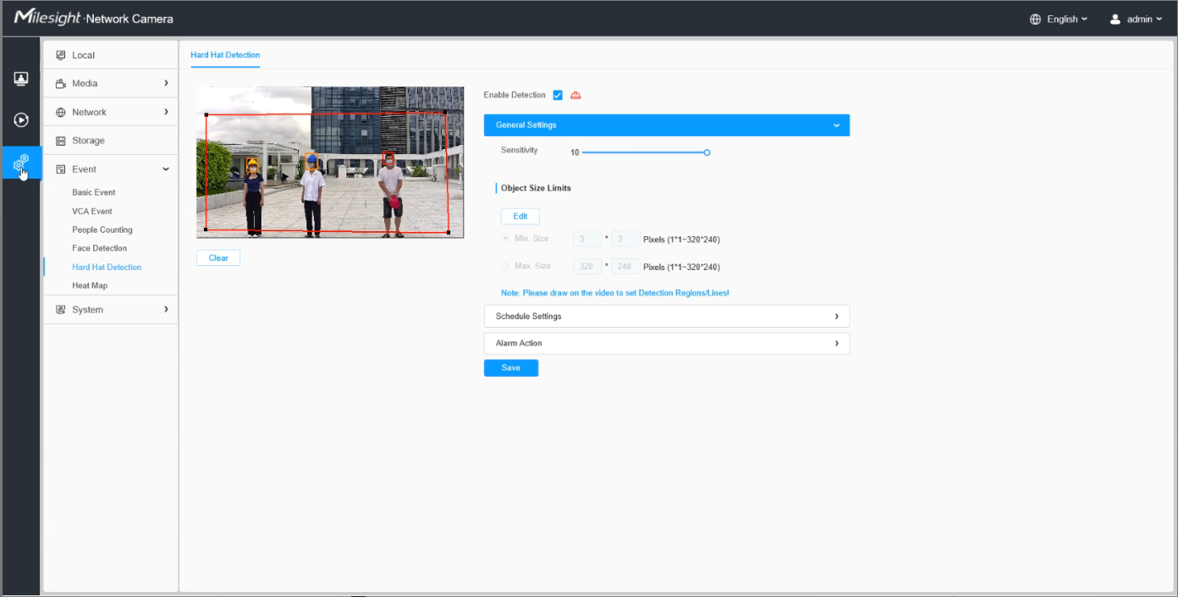Expand the Alarm Action section

667,343
